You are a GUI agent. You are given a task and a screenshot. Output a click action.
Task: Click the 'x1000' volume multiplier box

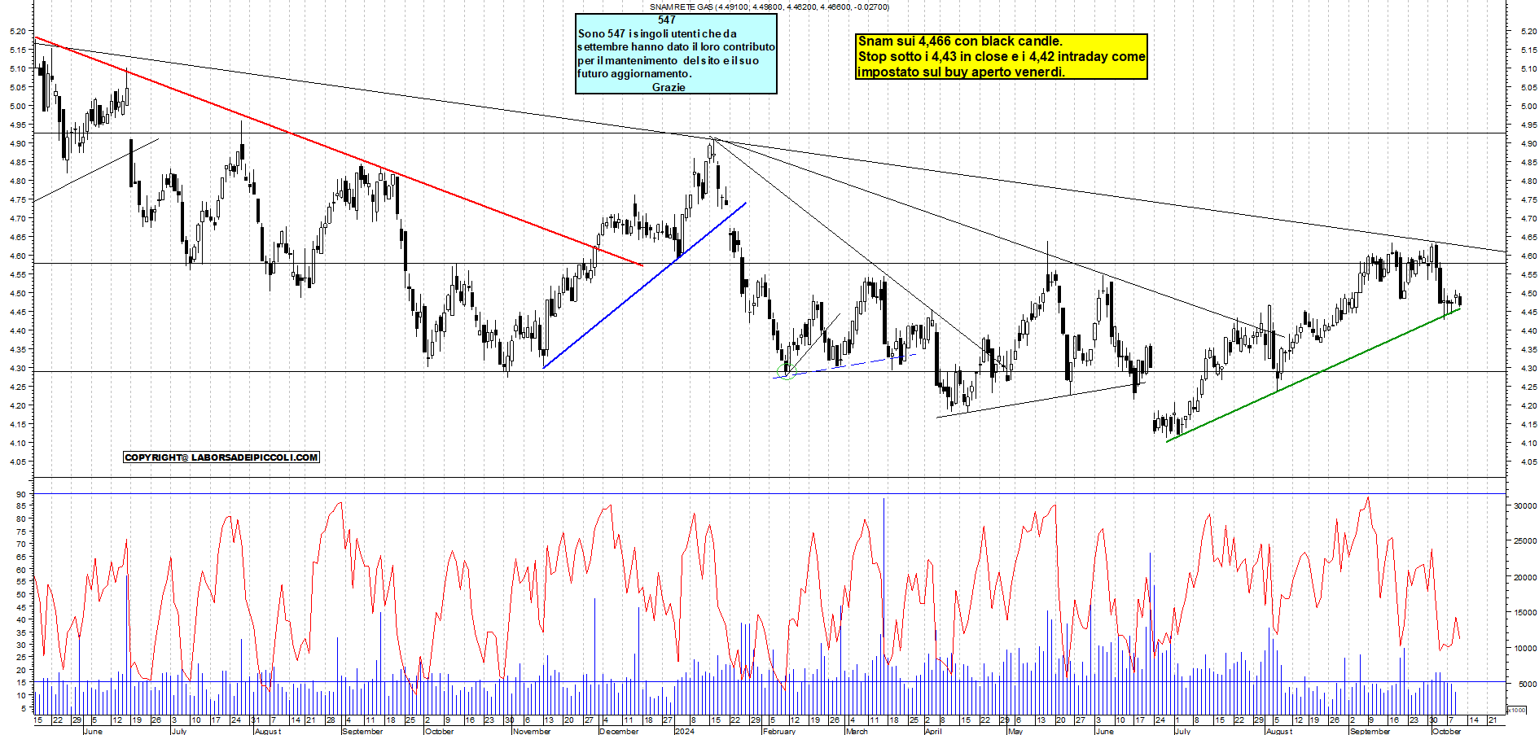tap(1517, 710)
